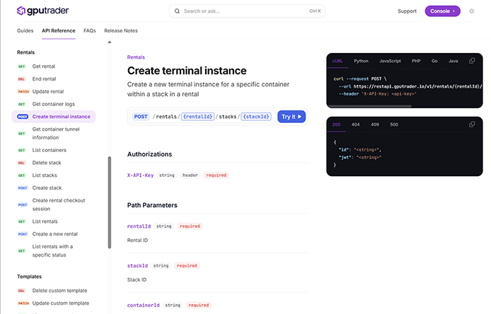Copy the 200 response code block
The height and width of the screenshot is (314, 491).
(472, 124)
